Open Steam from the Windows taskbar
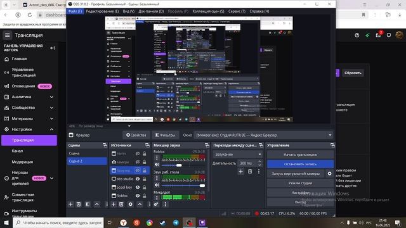The height and width of the screenshot is (228, 406). coord(162,222)
